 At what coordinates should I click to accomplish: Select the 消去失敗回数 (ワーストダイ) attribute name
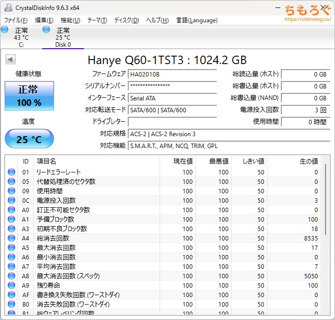pos(73,304)
